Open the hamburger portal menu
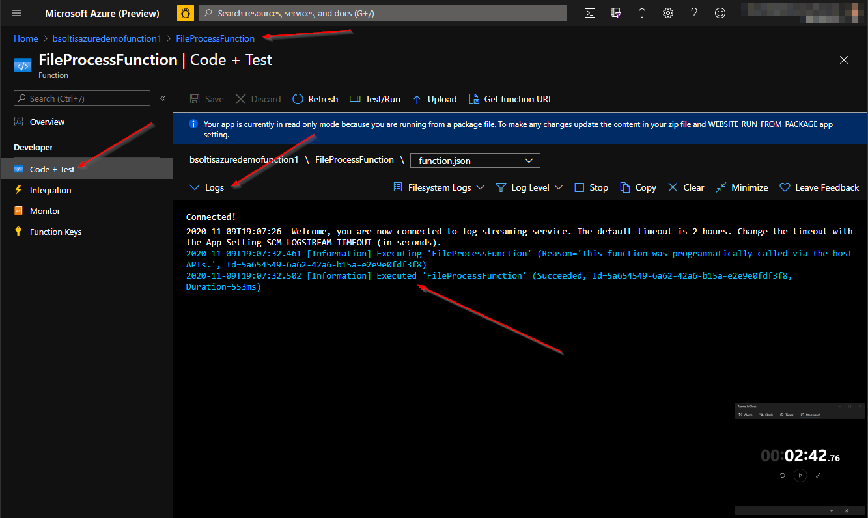 coord(16,13)
